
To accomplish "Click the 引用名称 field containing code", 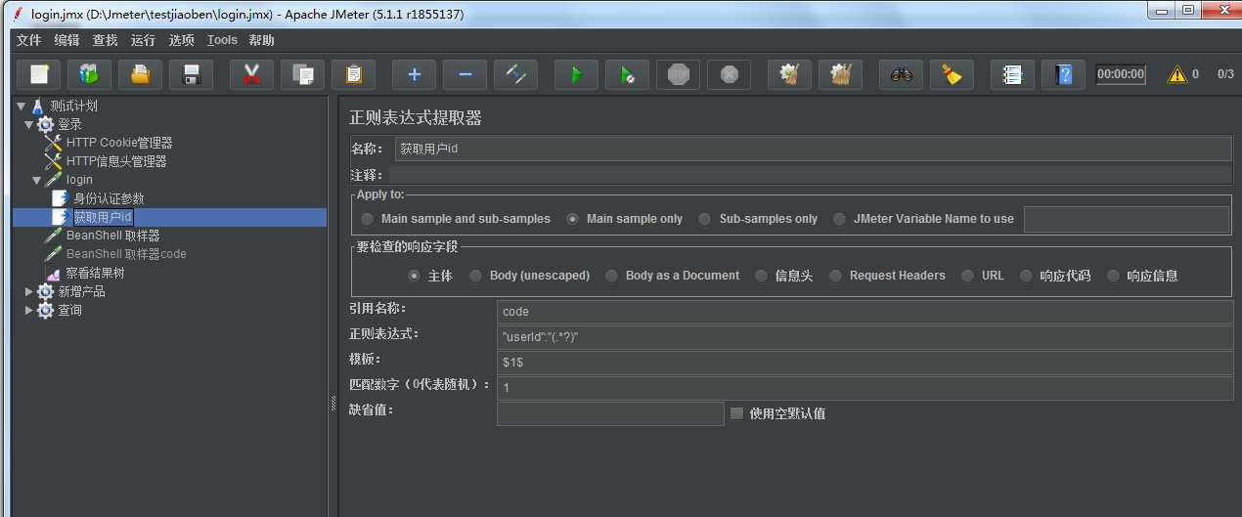I will coord(865,312).
